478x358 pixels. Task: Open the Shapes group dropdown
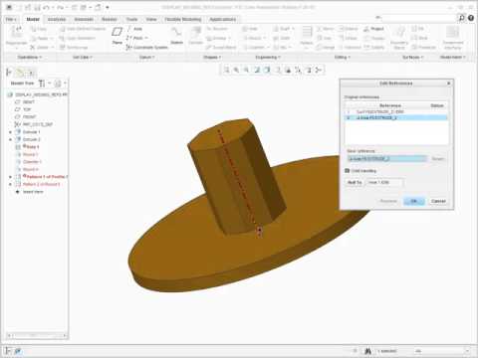[212, 58]
